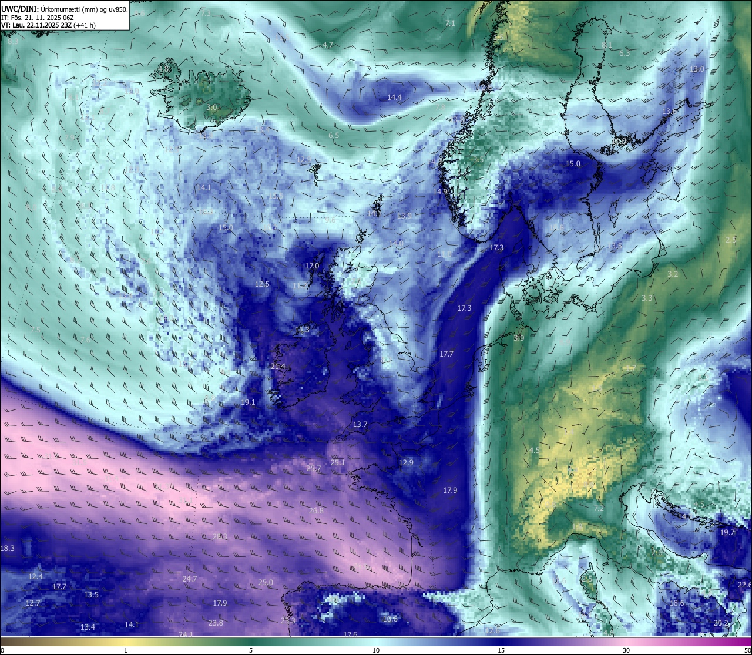Click the value '25.1' in the English Channel
Image resolution: width=752 pixels, height=655 pixels.
pyautogui.click(x=338, y=463)
